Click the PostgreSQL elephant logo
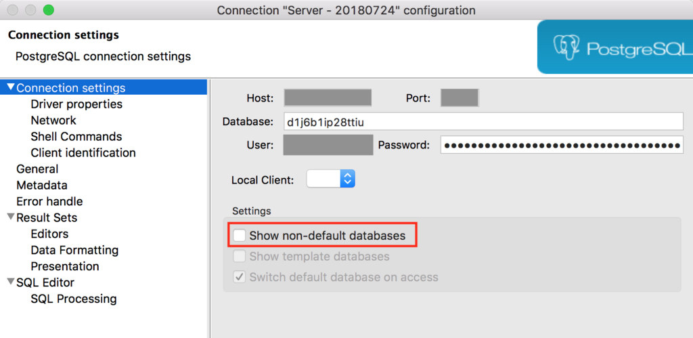This screenshot has height=338, width=693. click(567, 48)
